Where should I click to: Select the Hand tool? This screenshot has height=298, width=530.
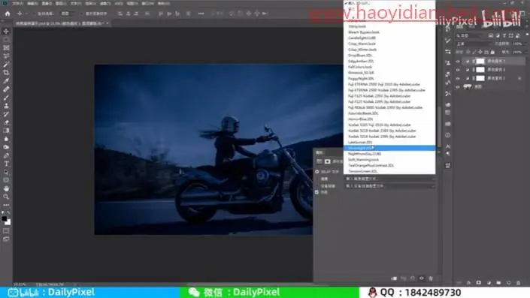click(x=6, y=188)
